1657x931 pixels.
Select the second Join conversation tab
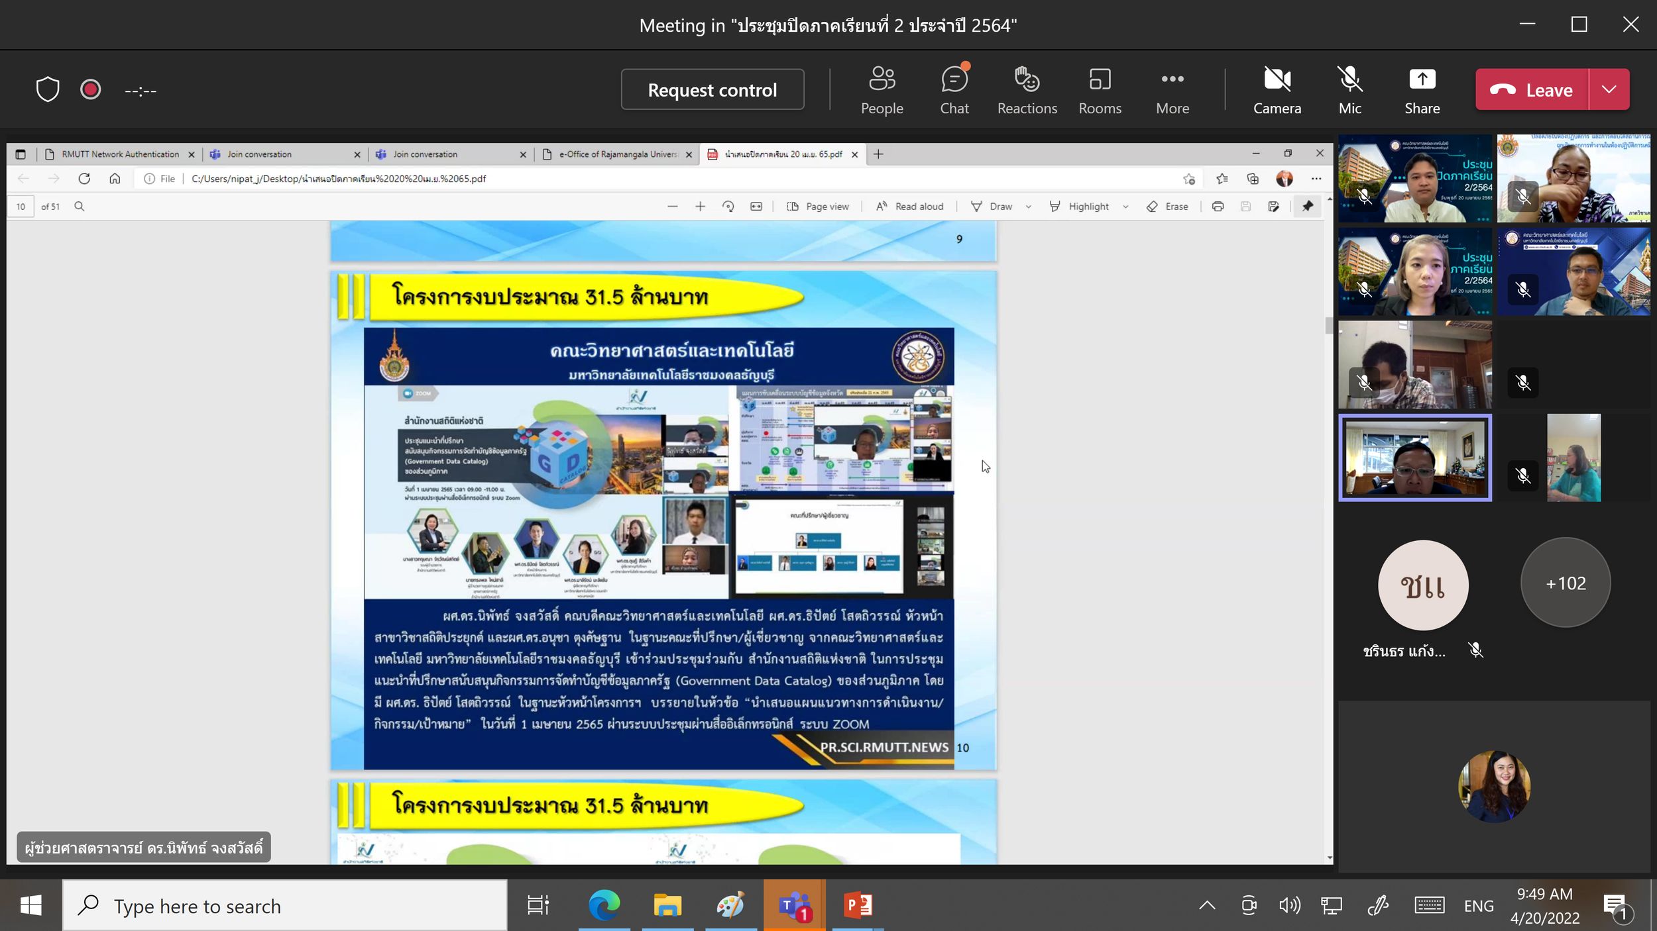pyautogui.click(x=451, y=154)
